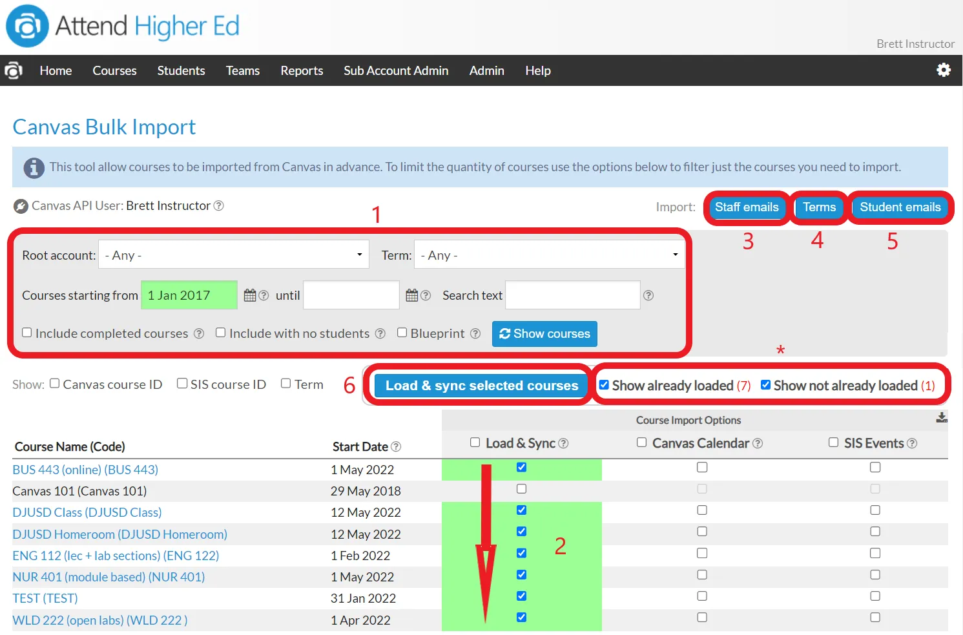This screenshot has width=963, height=635.
Task: Open the Term dropdown
Action: pos(549,255)
